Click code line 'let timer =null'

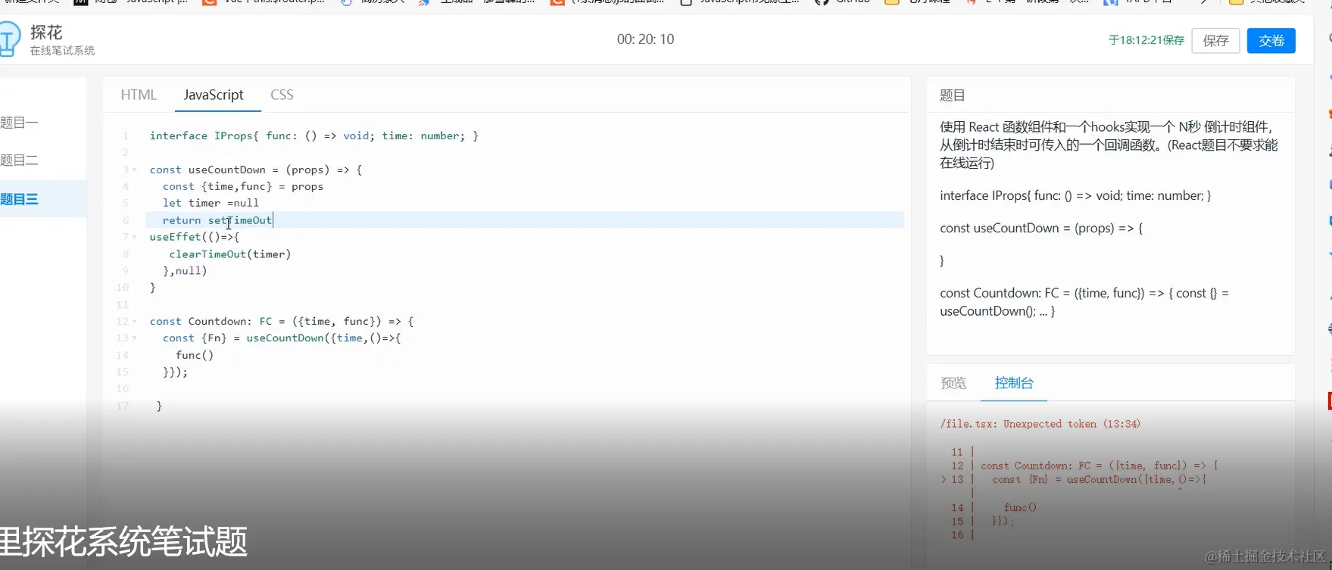(x=211, y=203)
